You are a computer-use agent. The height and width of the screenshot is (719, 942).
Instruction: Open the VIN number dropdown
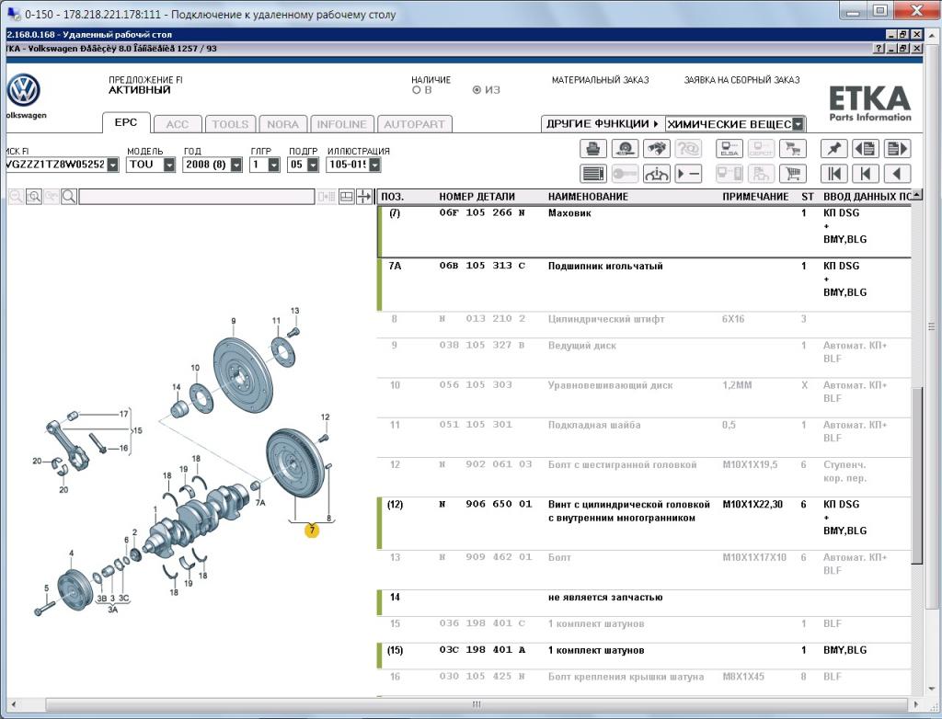[113, 165]
